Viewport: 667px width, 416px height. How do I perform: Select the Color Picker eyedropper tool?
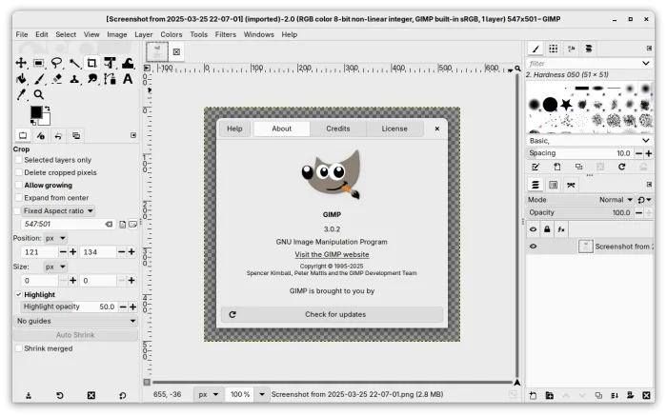(20, 94)
